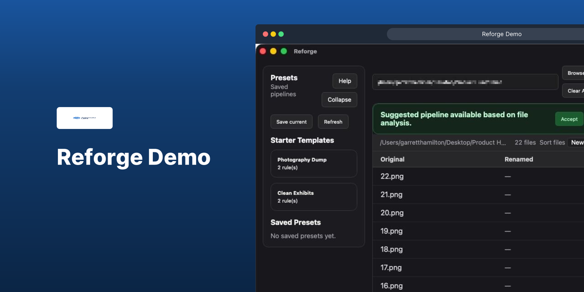The width and height of the screenshot is (584, 292).
Task: Close the Reforge app window (red dot)
Action: (x=263, y=51)
